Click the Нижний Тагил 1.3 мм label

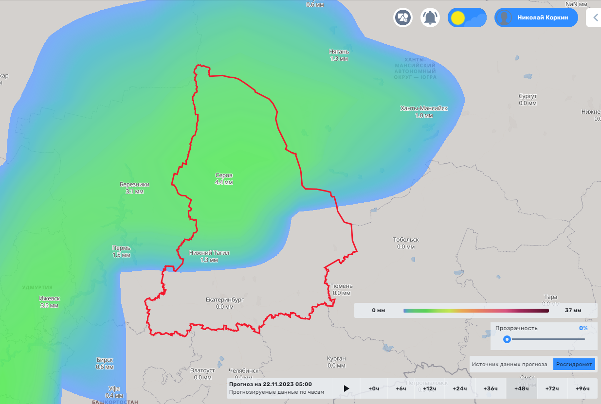209,256
